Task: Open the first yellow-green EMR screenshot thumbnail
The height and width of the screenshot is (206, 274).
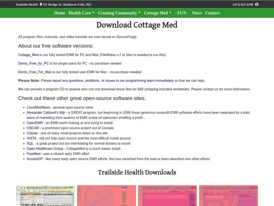Action: tap(45, 196)
